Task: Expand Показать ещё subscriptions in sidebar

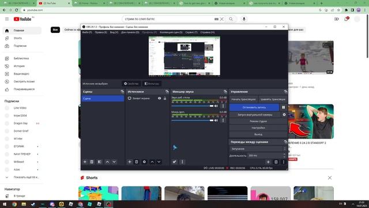Action: pyautogui.click(x=22, y=177)
